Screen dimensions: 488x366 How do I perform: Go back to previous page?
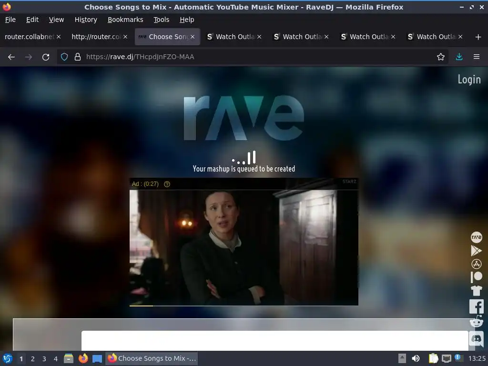[11, 57]
